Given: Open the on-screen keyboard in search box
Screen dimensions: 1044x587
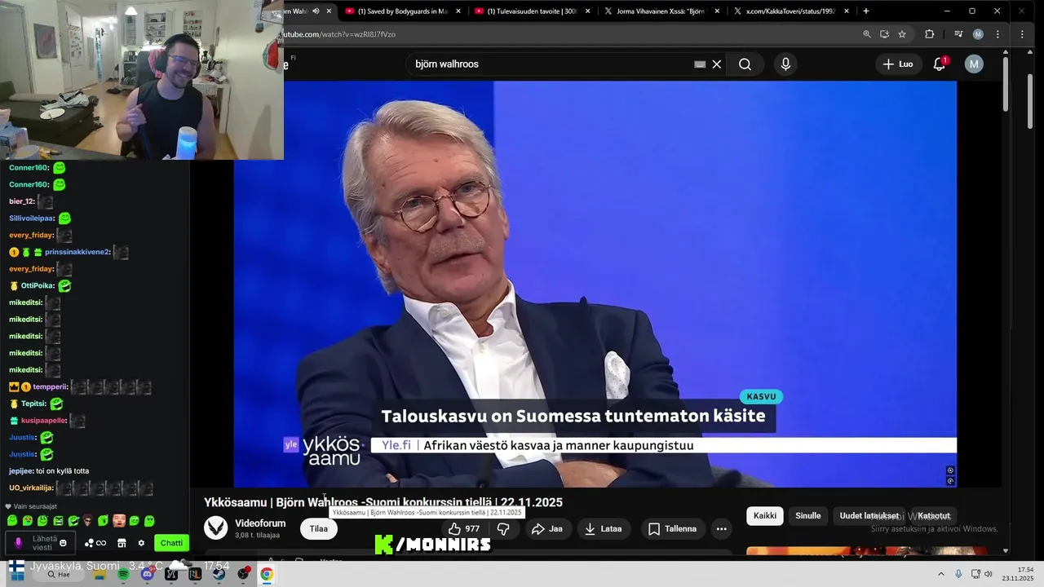Looking at the screenshot, I should (x=700, y=64).
